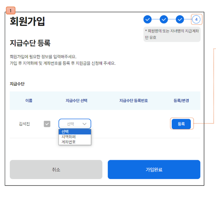The width and height of the screenshot is (216, 209).
Task: Click the first completed step checkmark
Action: (x=147, y=19)
